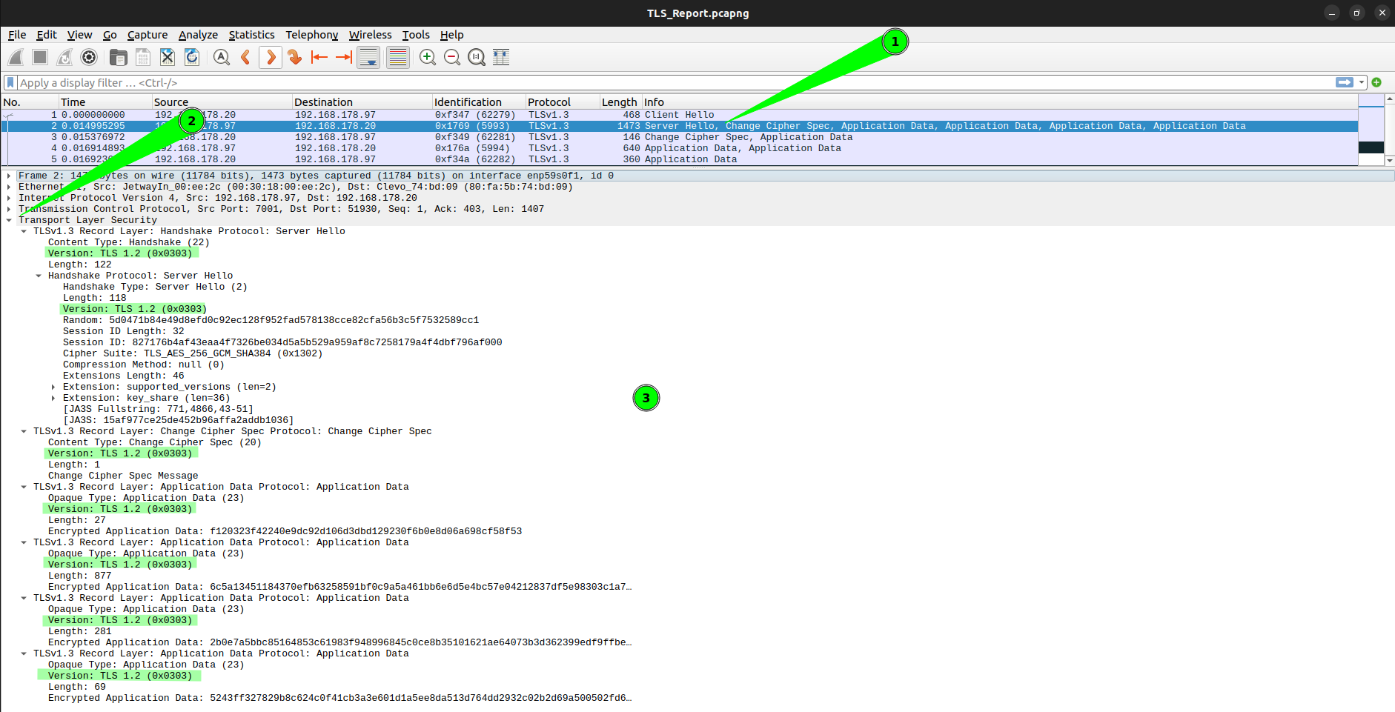Go back in packet history

245,57
